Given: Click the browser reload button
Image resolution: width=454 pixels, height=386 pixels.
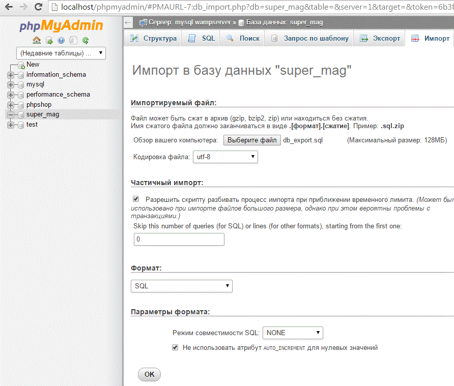Looking at the screenshot, I should click(38, 7).
